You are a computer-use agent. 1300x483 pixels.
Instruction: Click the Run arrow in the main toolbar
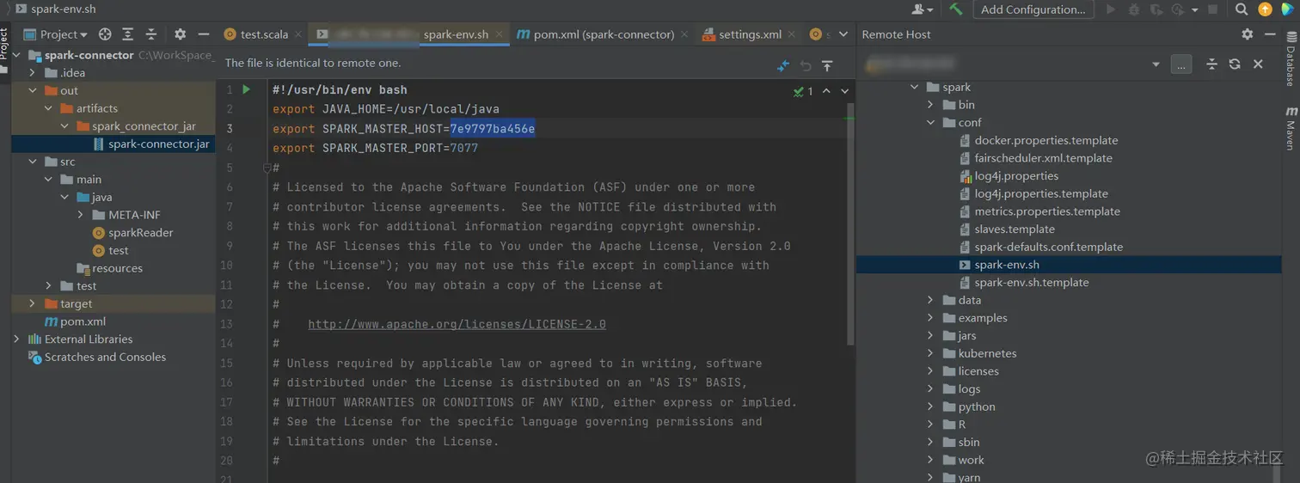(x=1111, y=9)
